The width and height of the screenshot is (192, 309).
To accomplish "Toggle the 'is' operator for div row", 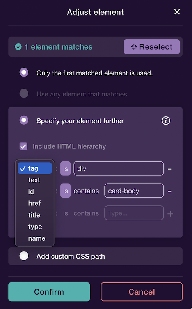I will (66, 168).
